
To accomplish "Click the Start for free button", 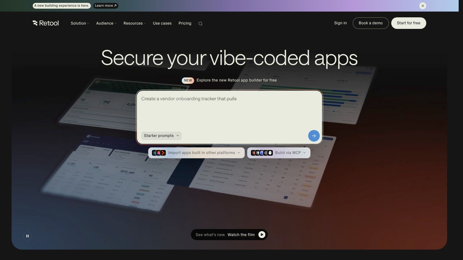I will click(x=409, y=23).
